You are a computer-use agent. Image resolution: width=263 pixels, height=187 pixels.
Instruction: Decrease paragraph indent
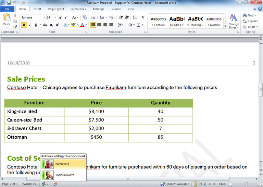click(x=121, y=17)
